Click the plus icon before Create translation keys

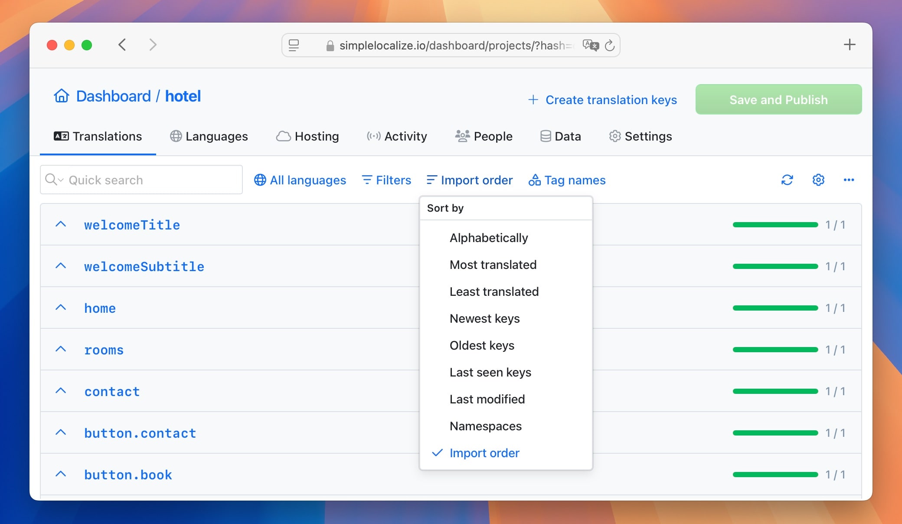533,100
